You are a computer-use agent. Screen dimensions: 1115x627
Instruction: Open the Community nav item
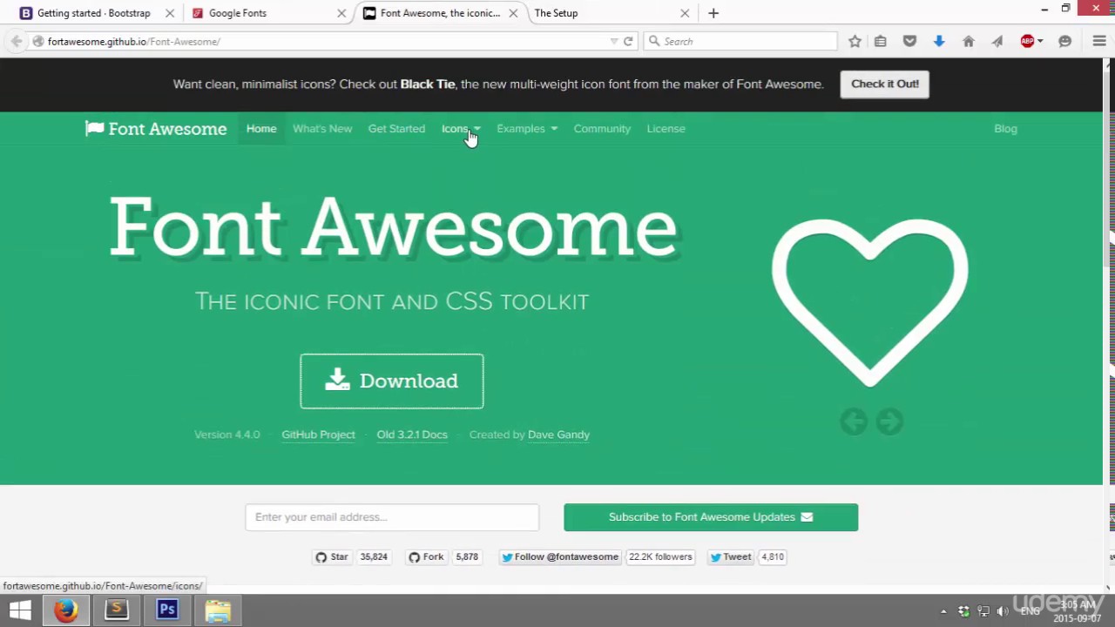(602, 129)
